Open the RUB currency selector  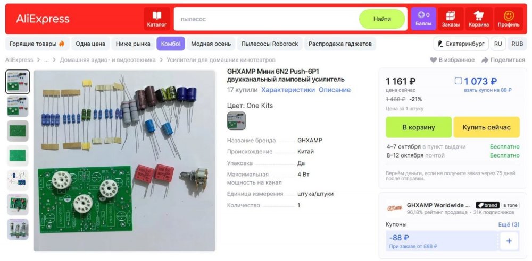coord(517,43)
